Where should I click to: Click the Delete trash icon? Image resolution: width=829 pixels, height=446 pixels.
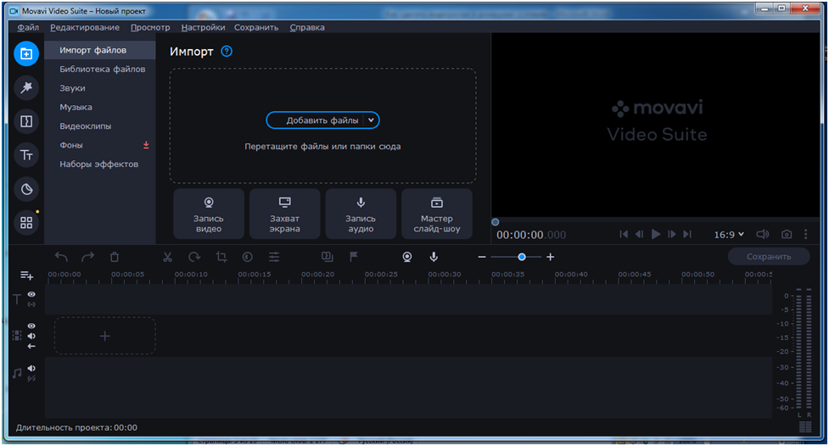(115, 257)
